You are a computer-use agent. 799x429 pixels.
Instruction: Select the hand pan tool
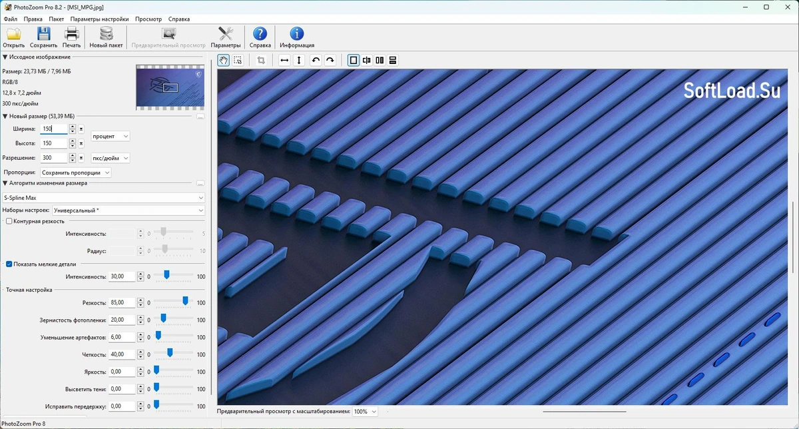pyautogui.click(x=224, y=60)
